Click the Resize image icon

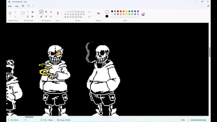[x=28, y=17]
